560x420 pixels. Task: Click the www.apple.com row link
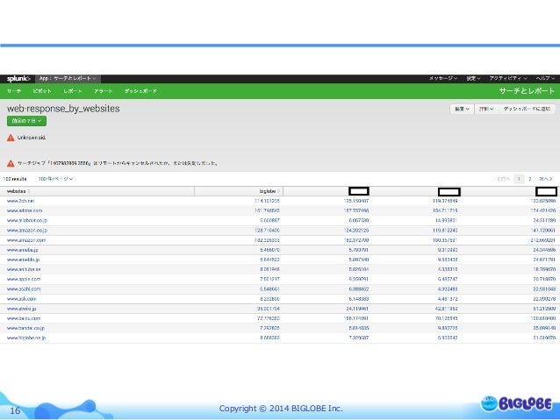(x=24, y=280)
